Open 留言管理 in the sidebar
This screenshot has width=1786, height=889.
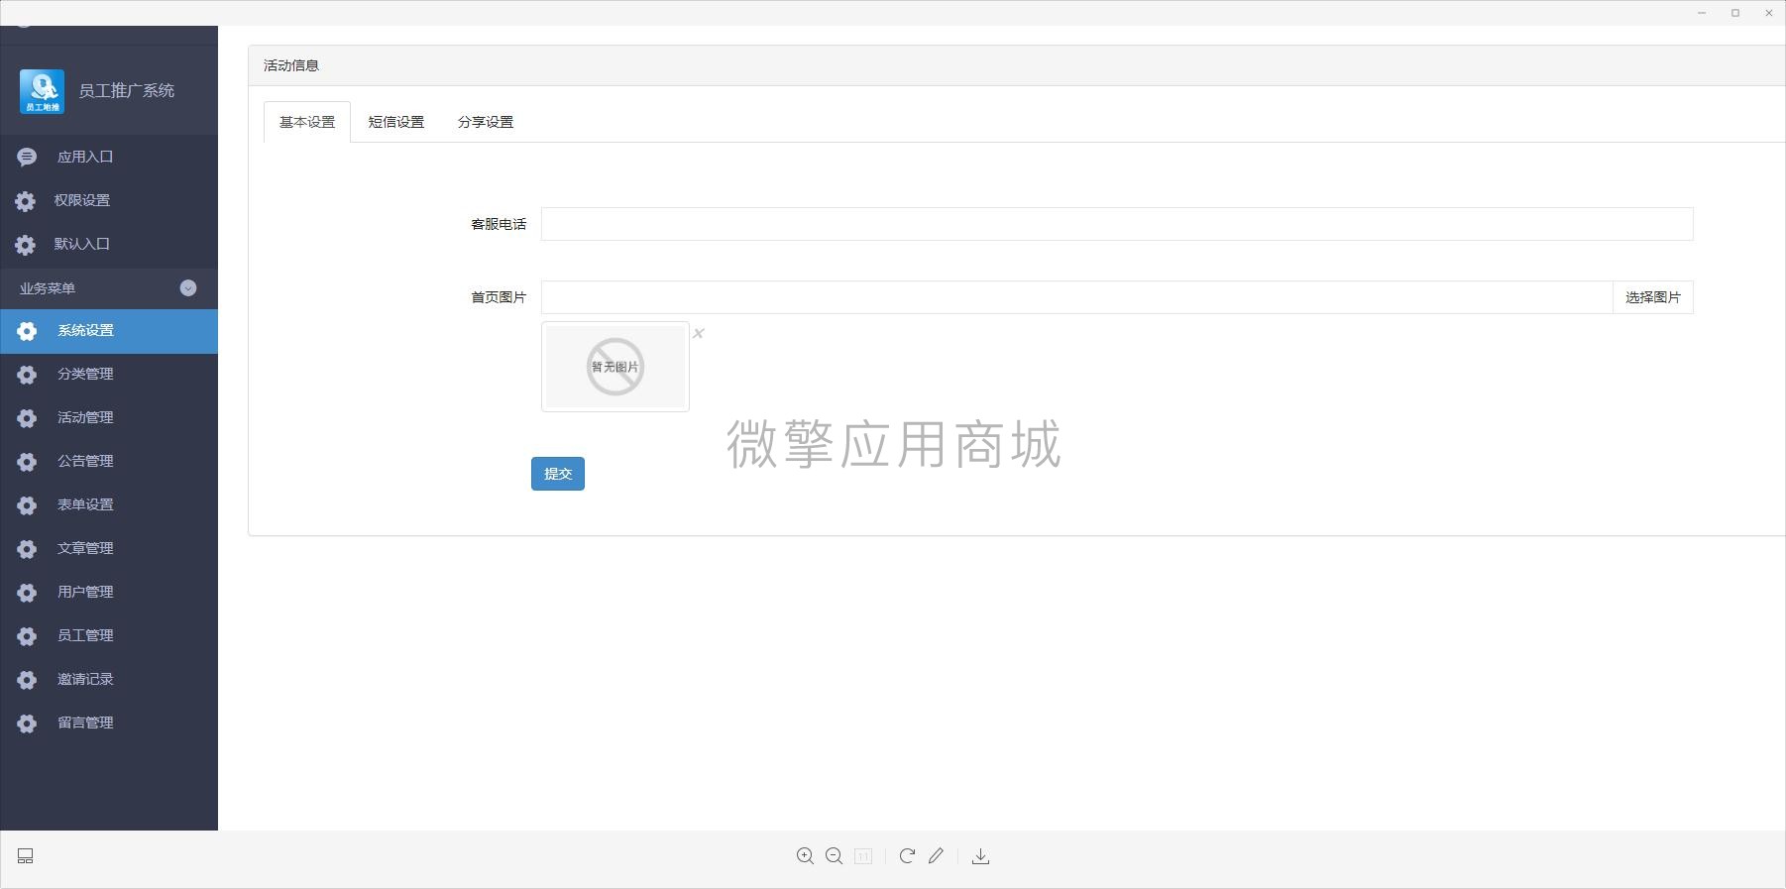[x=109, y=723]
